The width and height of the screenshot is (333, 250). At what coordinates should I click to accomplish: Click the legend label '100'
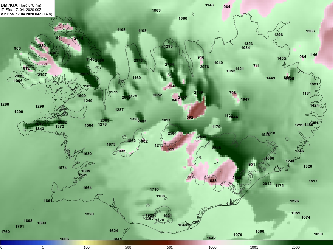click(87, 247)
